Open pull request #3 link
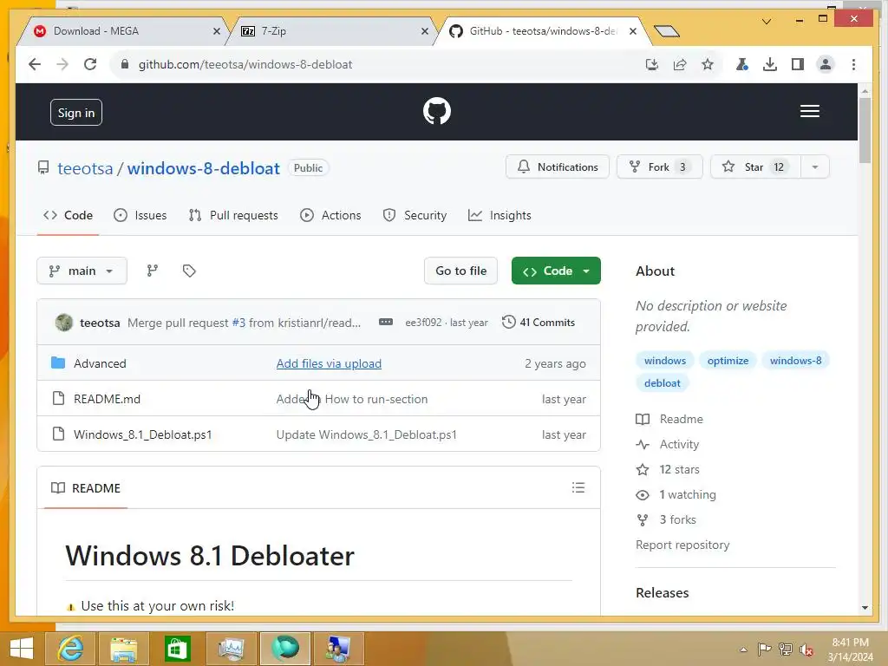Viewport: 888px width, 666px height. [x=238, y=323]
